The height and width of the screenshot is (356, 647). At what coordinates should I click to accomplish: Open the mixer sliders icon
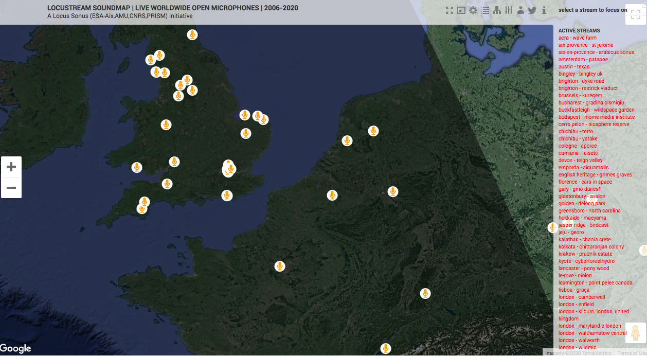click(509, 10)
